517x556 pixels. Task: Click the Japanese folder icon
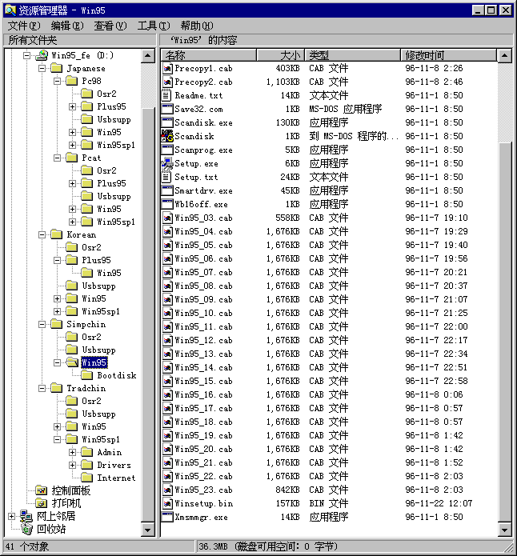[57, 68]
